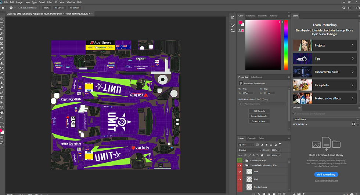360x195 pixels.
Task: Select the Lasso tool
Action: click(1, 29)
